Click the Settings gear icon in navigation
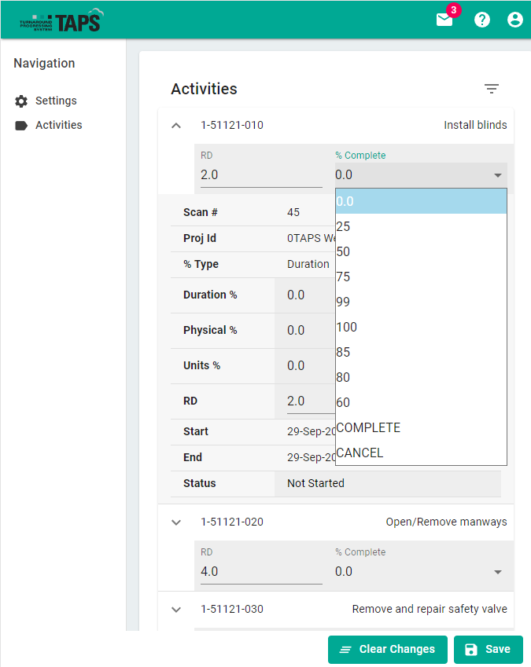This screenshot has width=531, height=667. [x=21, y=101]
